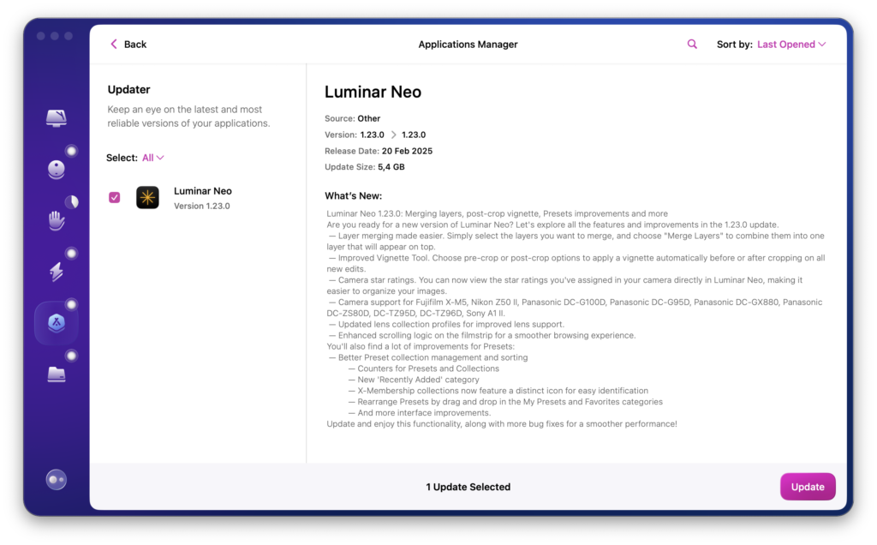This screenshot has height=545, width=877.
Task: Click the red close window dot
Action: [41, 36]
